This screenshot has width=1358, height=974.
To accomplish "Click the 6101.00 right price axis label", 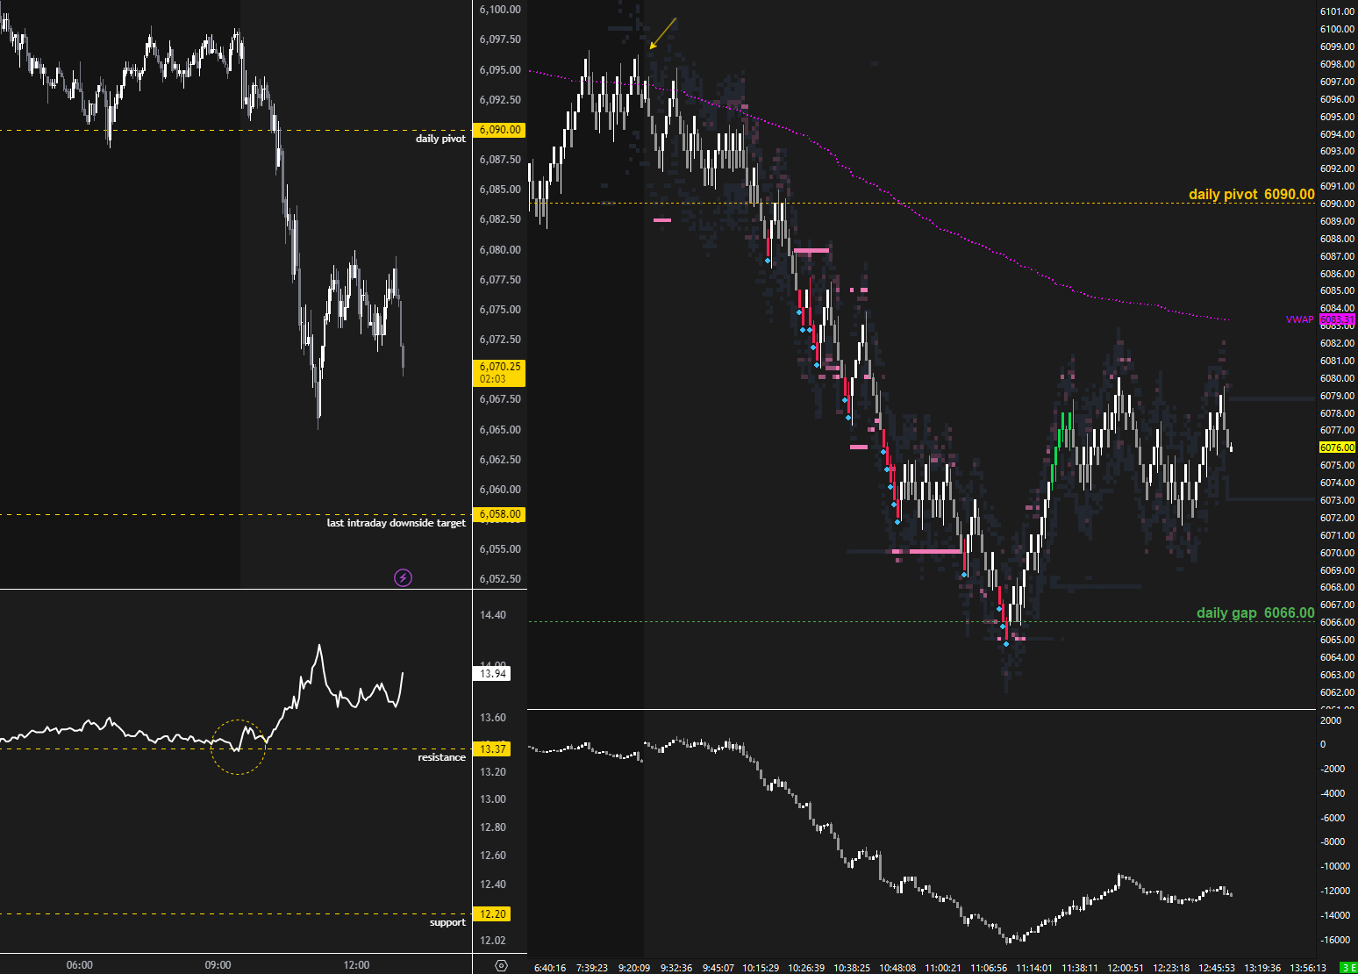I will pos(1337,11).
